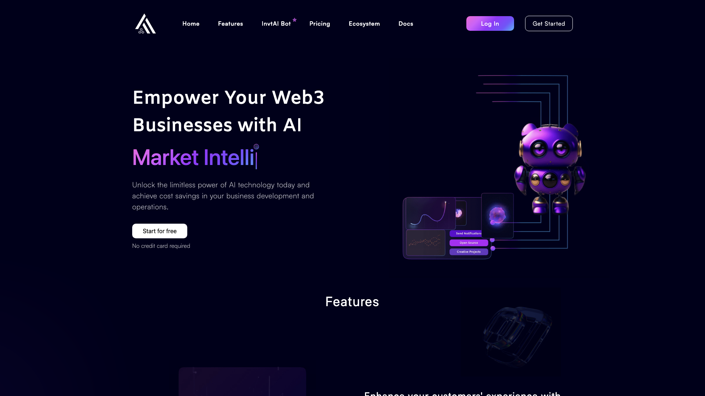
Task: Expand the Ecosystem navigation dropdown
Action: (x=364, y=23)
